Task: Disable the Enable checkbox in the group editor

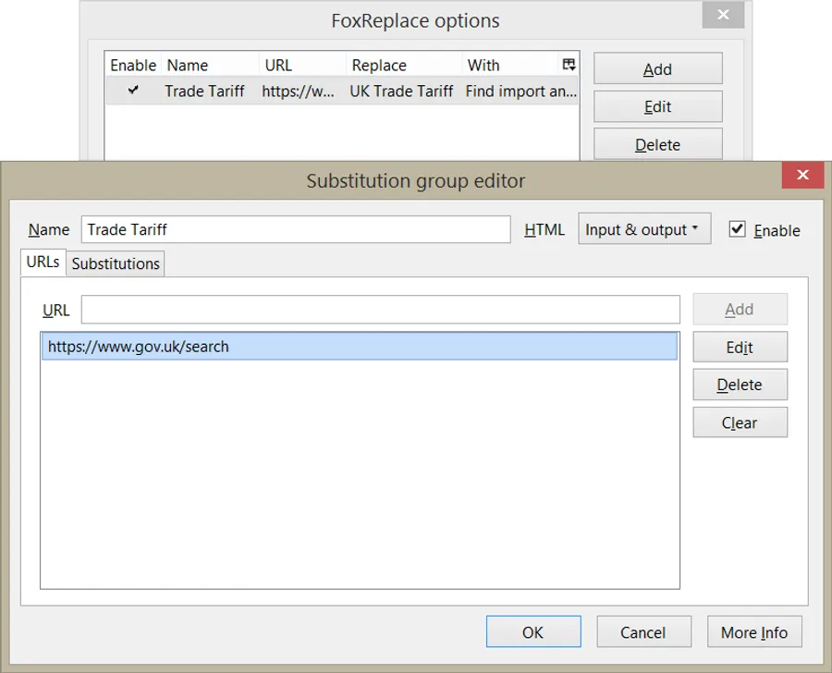Action: (x=737, y=229)
